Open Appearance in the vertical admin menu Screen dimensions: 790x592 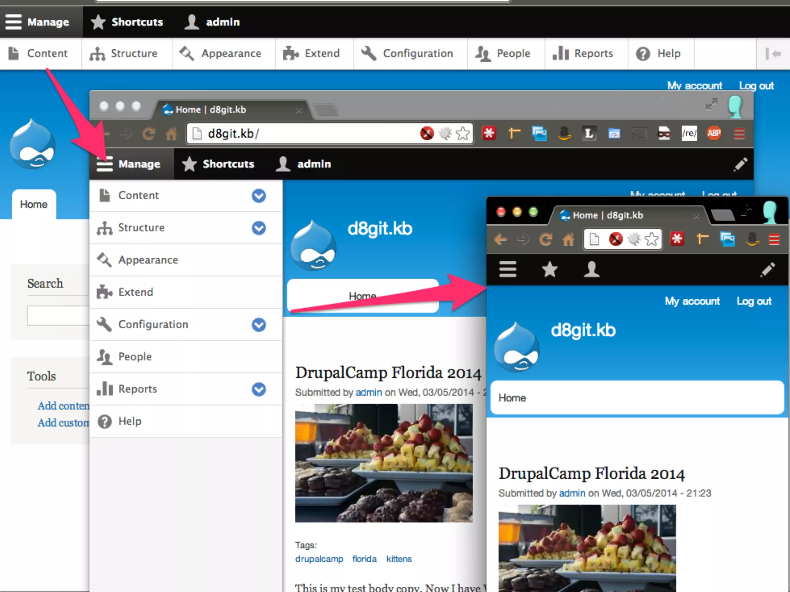click(x=148, y=260)
